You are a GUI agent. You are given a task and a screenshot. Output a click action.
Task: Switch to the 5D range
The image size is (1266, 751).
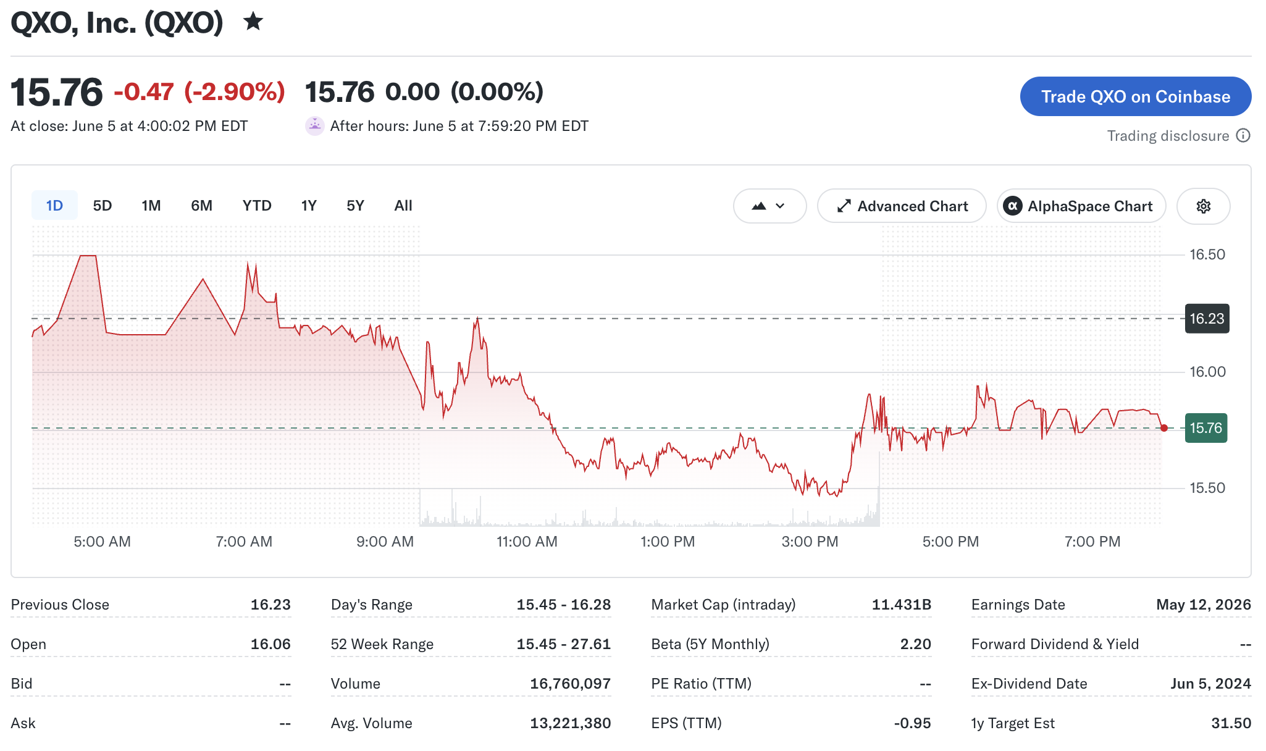click(103, 206)
